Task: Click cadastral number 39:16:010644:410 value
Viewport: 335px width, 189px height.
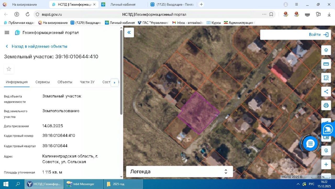Action: 59,135
